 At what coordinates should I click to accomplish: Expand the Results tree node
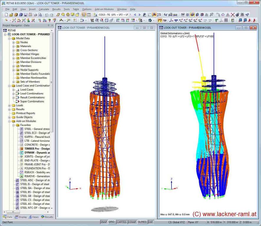tap(9, 109)
